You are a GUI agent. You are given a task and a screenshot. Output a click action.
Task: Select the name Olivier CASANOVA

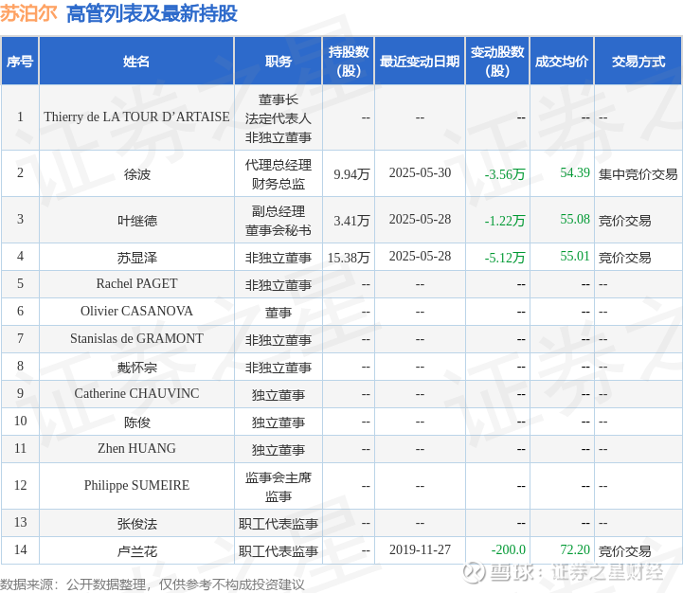pyautogui.click(x=136, y=312)
